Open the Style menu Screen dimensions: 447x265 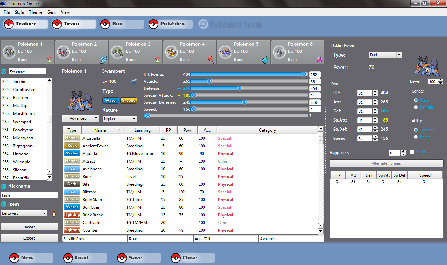coord(20,12)
